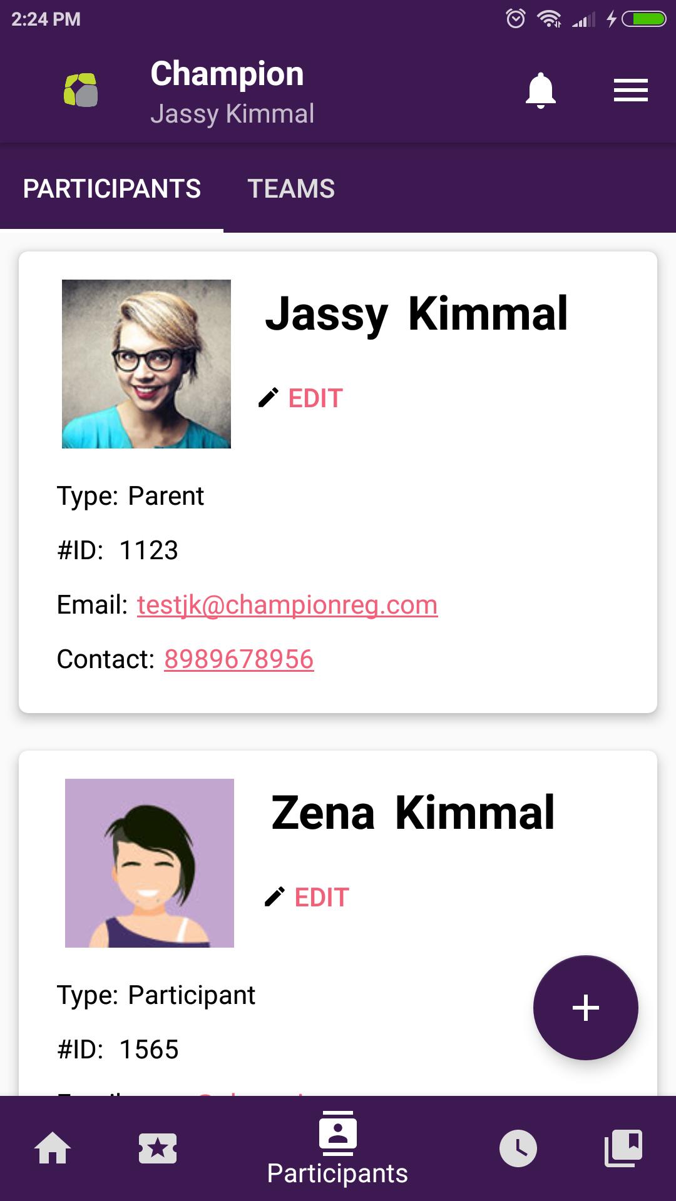Tap pencil icon beside Zena Kimmal's Edit
The image size is (676, 1201).
(275, 897)
